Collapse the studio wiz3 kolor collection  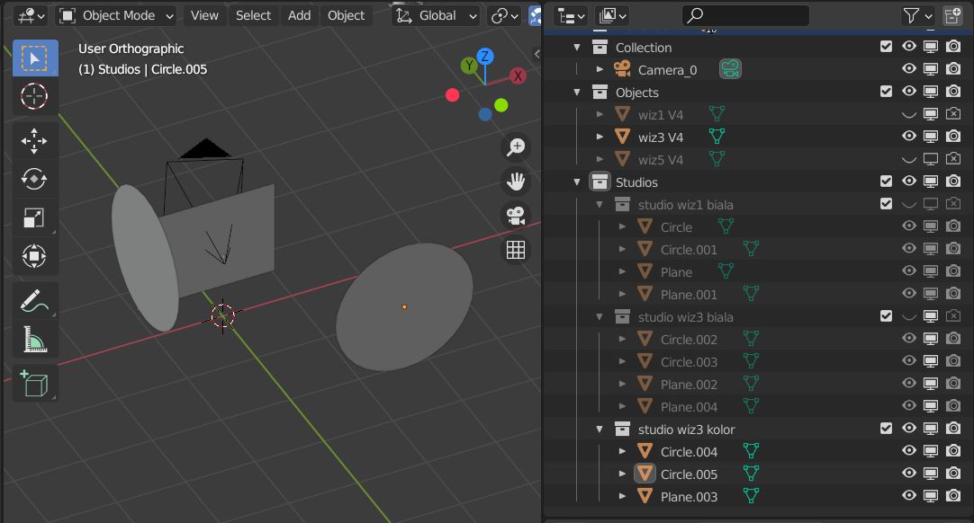point(600,430)
